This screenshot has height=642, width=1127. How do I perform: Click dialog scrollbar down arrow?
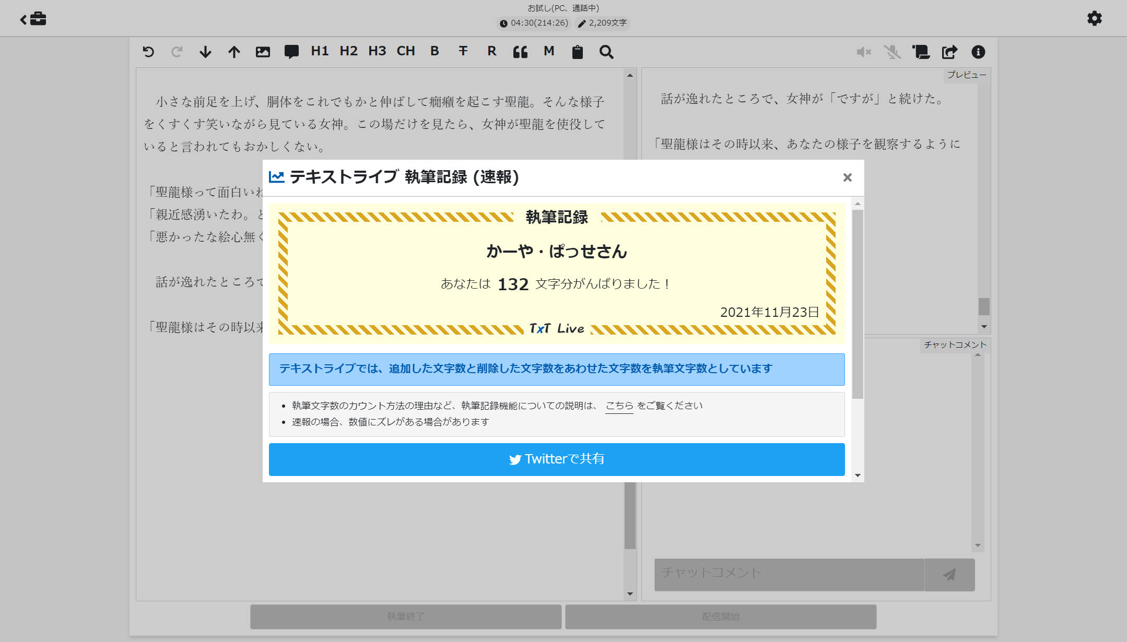858,475
